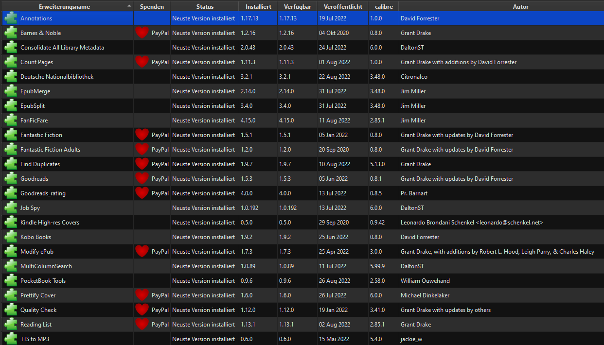604x345 pixels.
Task: Sort by the Installiert column header
Action: 258,7
